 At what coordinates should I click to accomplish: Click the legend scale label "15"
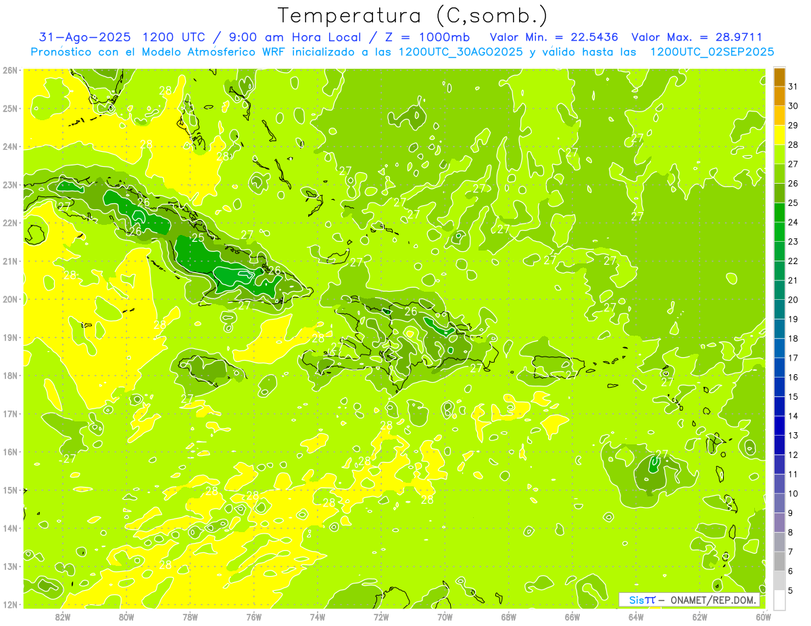(x=793, y=396)
